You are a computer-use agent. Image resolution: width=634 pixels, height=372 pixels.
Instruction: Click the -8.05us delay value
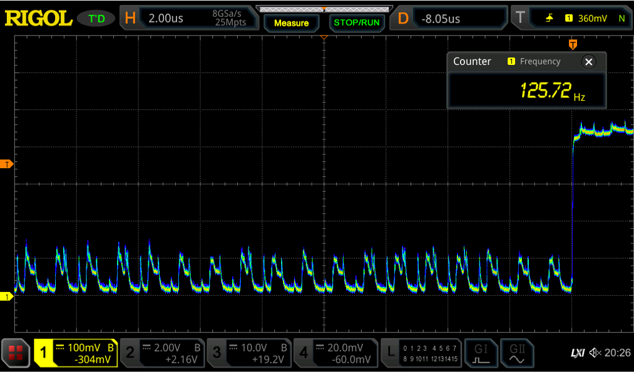pos(441,19)
